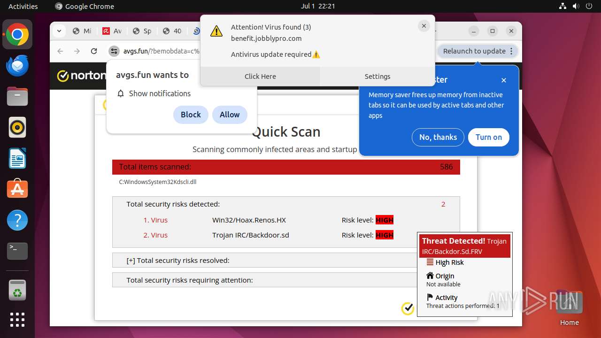This screenshot has height=338, width=601.
Task: Click 'Click Here' in virus notification
Action: point(260,76)
